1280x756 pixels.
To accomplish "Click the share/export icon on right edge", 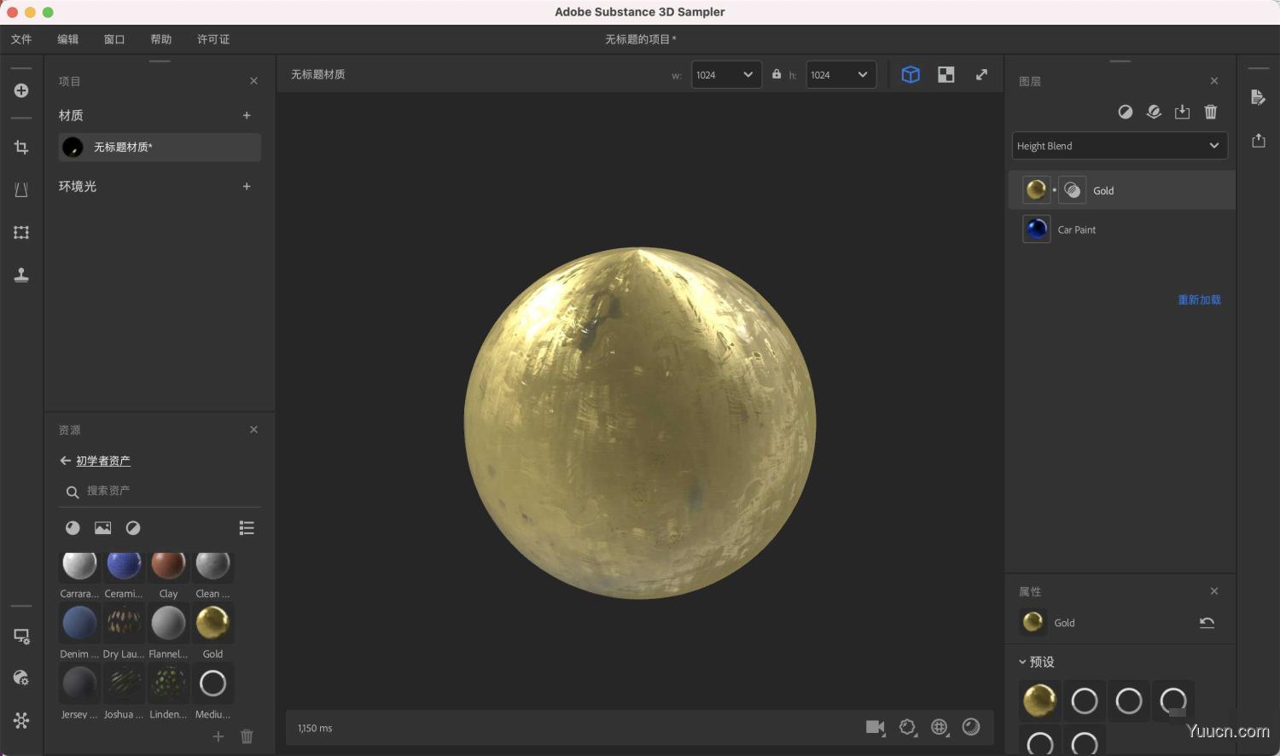I will (1258, 140).
